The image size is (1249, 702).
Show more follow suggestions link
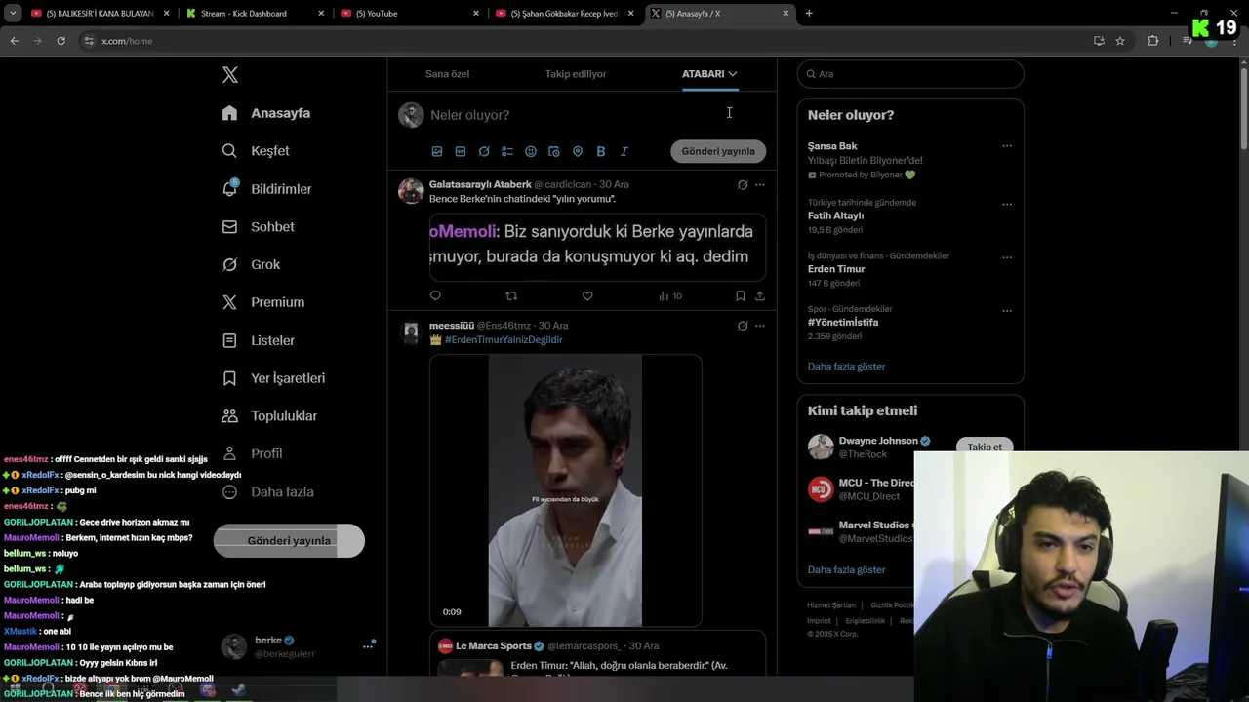pyautogui.click(x=846, y=569)
